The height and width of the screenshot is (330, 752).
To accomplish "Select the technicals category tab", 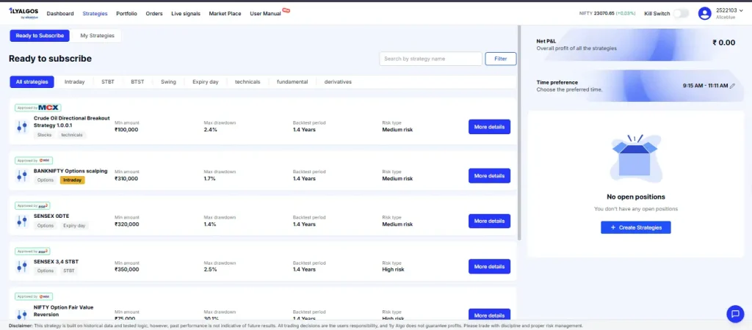I will click(247, 82).
